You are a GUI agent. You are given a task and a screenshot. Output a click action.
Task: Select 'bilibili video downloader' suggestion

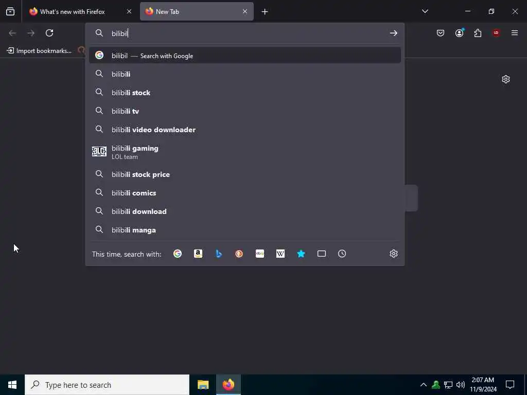(244, 129)
